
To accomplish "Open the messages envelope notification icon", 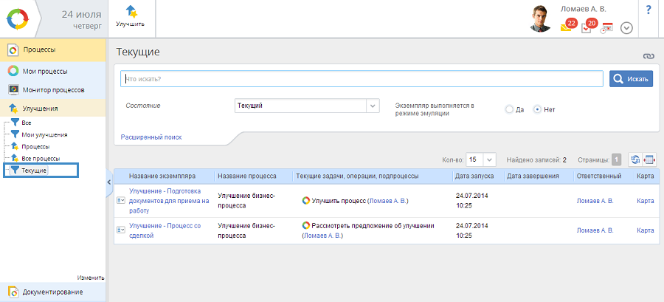I will coord(567,28).
